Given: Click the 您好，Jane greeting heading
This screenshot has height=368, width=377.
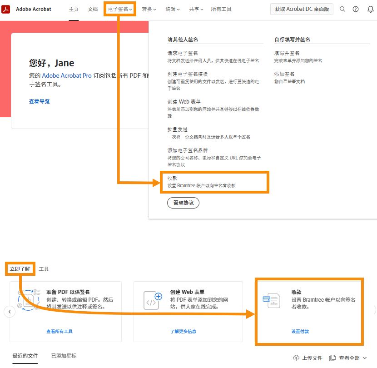Looking at the screenshot, I should coord(51,63).
